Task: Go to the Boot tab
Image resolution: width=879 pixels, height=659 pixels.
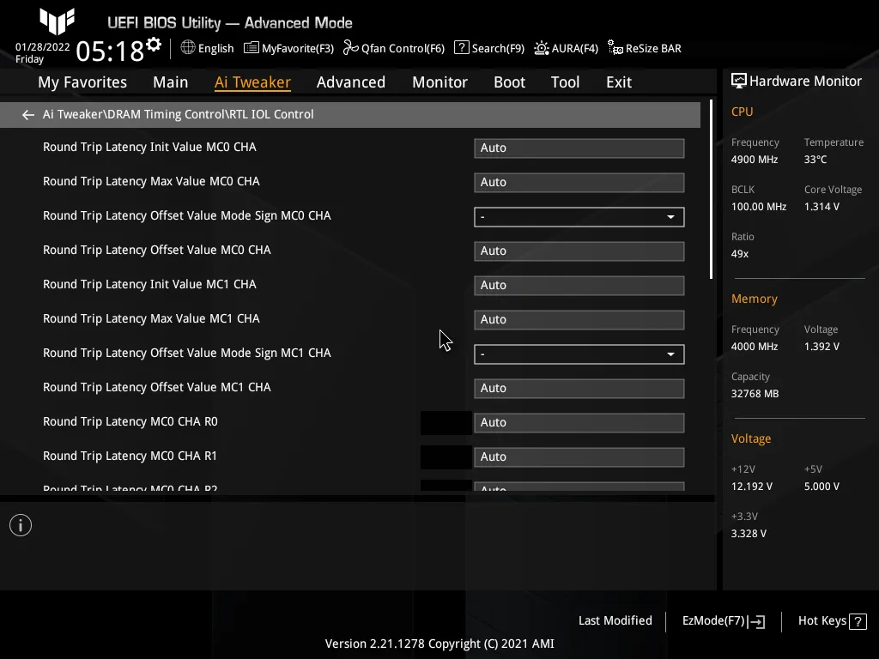Action: [x=510, y=82]
